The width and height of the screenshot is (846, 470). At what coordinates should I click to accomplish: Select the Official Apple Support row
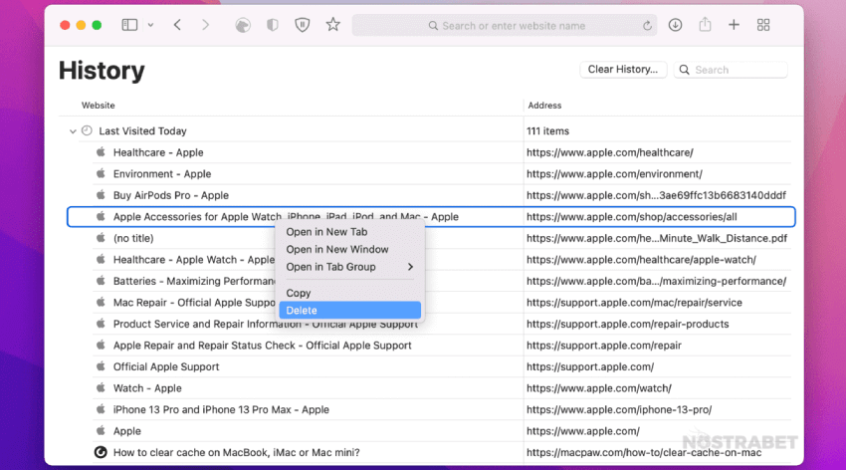coord(430,366)
